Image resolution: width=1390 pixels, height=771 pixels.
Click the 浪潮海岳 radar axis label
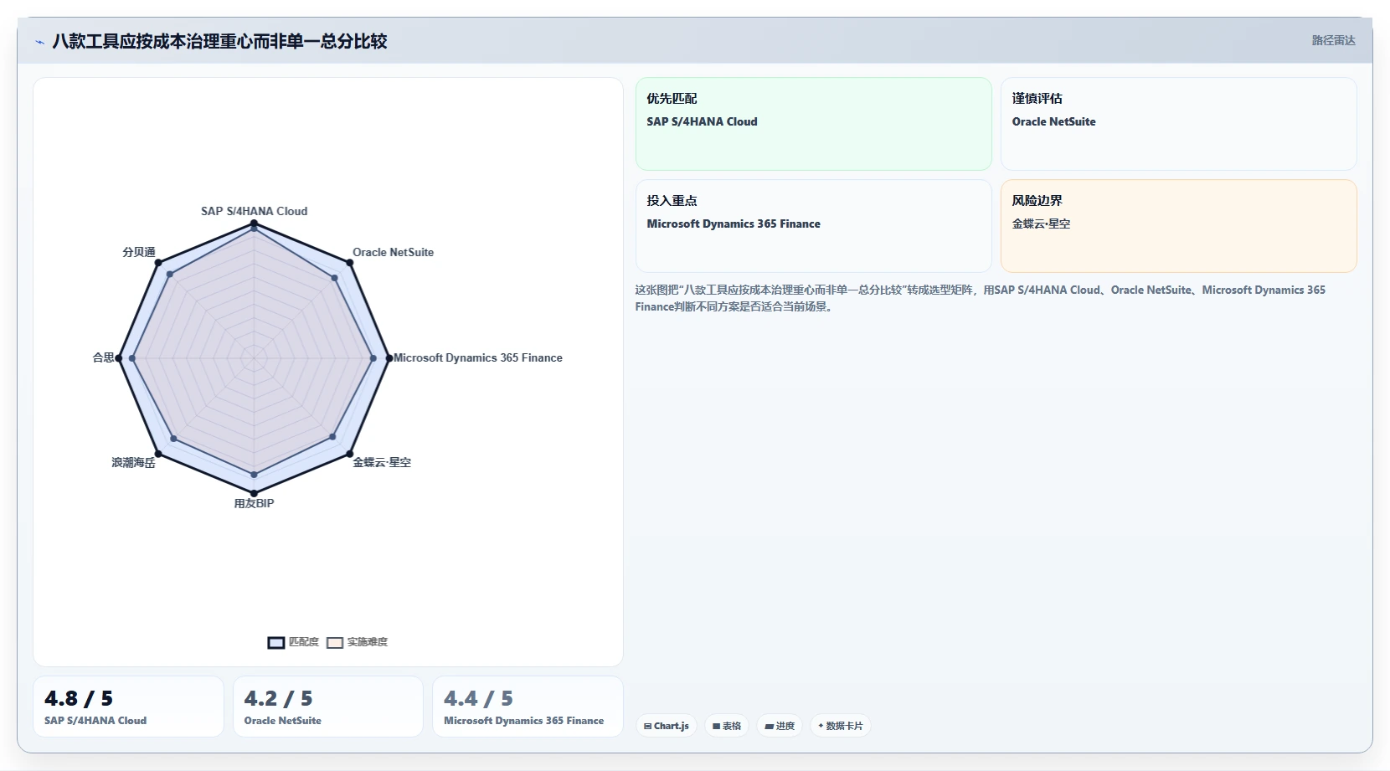[x=134, y=462]
